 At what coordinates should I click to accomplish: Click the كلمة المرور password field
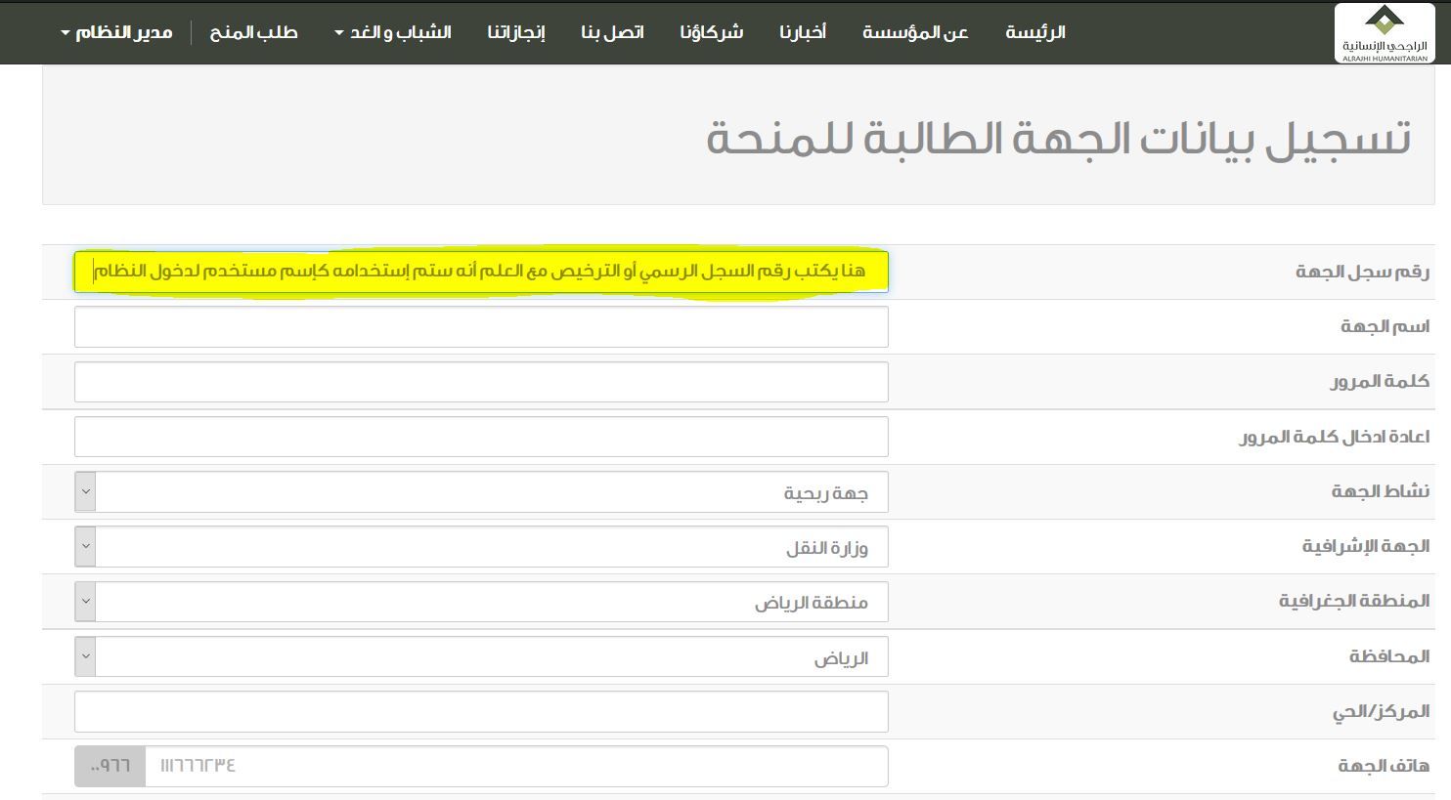481,381
